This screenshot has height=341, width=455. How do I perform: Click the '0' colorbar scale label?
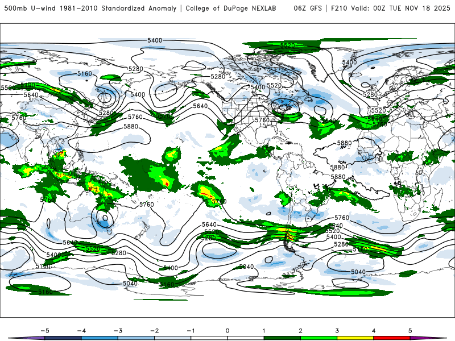pyautogui.click(x=227, y=331)
